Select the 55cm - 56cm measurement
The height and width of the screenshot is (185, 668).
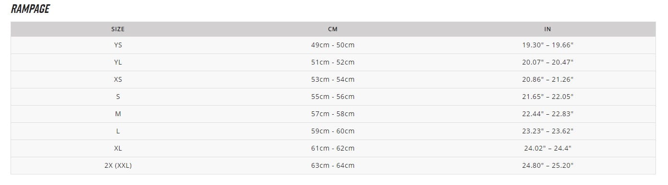click(333, 97)
